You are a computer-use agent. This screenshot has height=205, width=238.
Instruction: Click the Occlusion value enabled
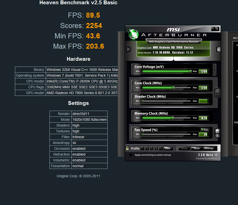pos(89,149)
